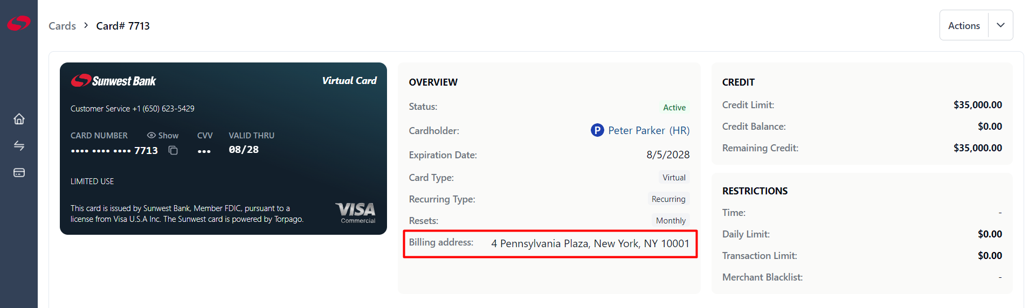
Task: Click the Virtual card type tag
Action: [674, 178]
